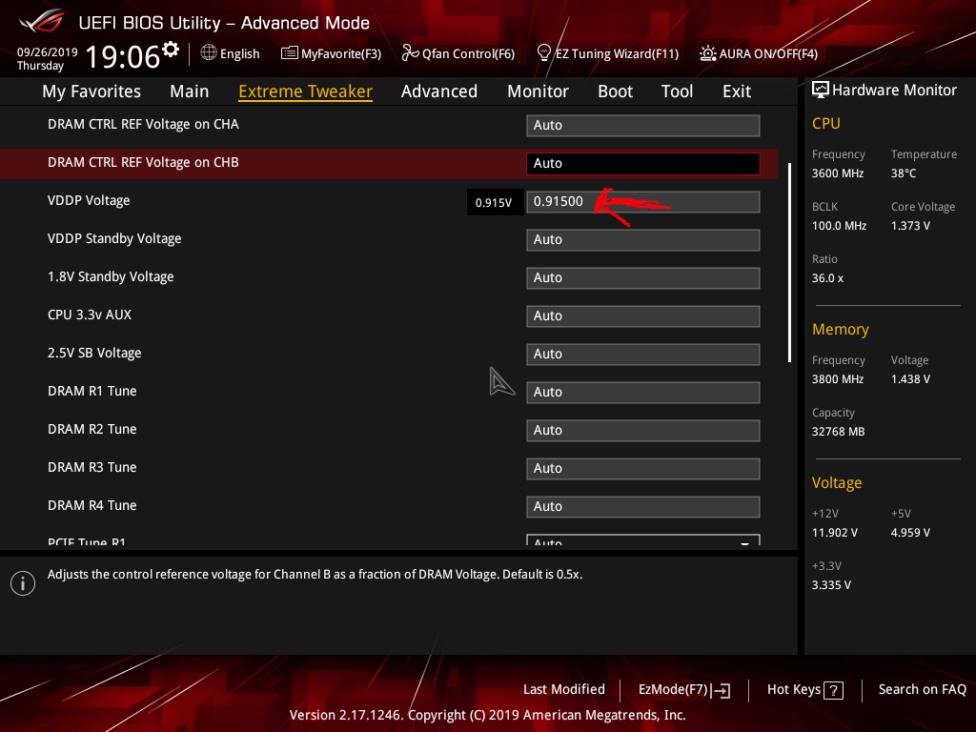Click the ROG logo
Viewport: 976px width, 732px height.
[x=42, y=21]
